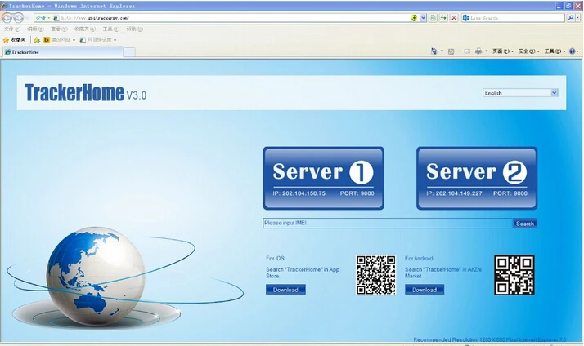
Task: Add to Favorites Bar star-arrow icon
Action: [37, 40]
